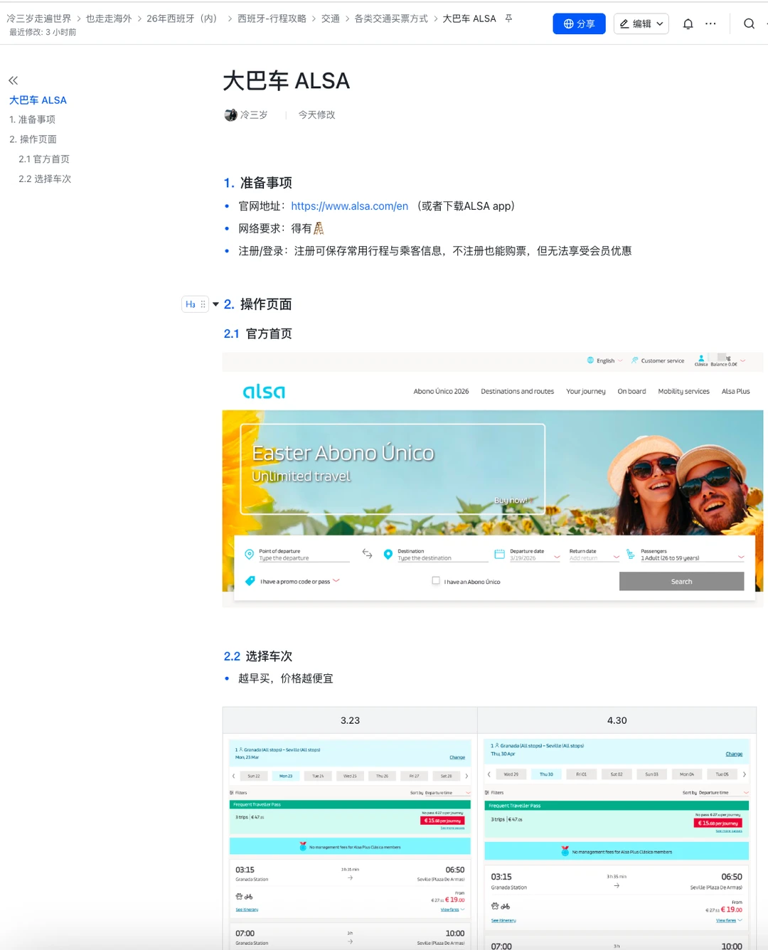768x950 pixels.
Task: Click the 分享 share button
Action: [x=579, y=23]
